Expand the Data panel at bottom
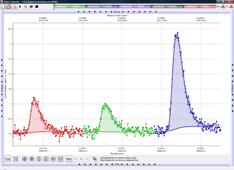This screenshot has width=234, height=170. tap(117, 164)
